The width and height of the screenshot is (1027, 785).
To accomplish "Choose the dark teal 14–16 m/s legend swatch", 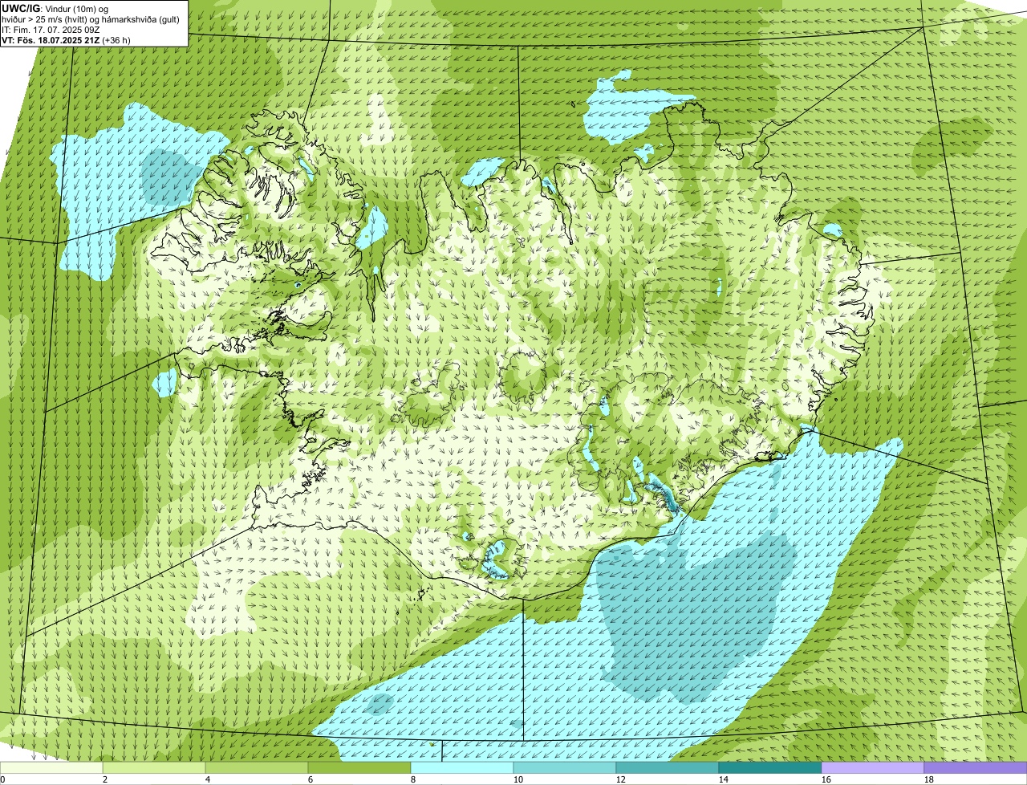I will [x=770, y=768].
